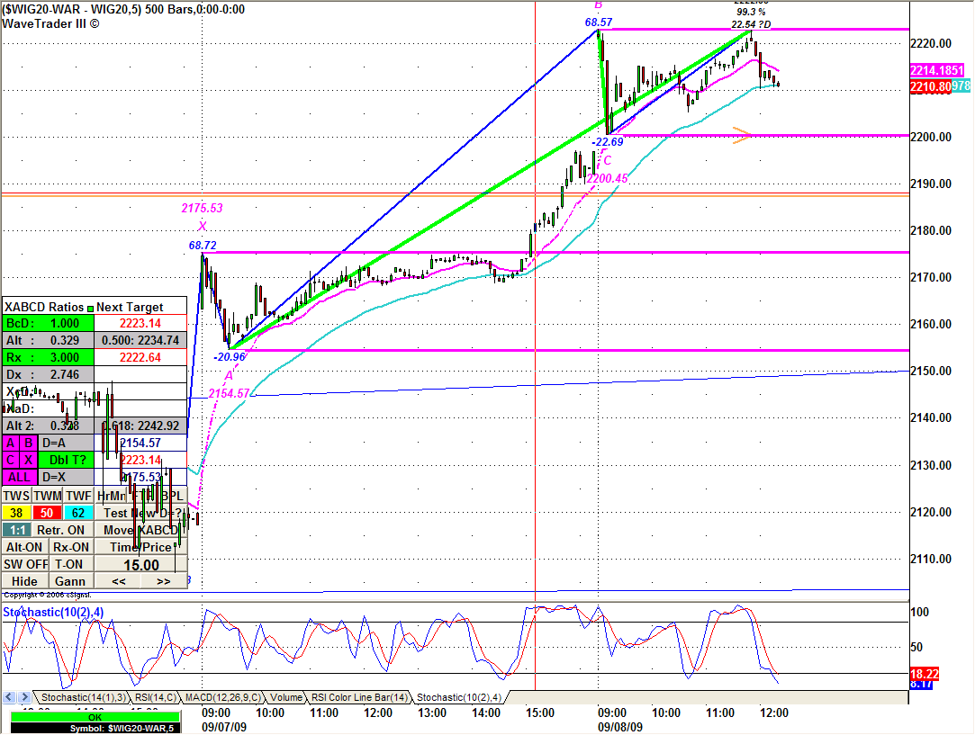Click the -22.69 swing label
975x735 pixels.
(608, 141)
